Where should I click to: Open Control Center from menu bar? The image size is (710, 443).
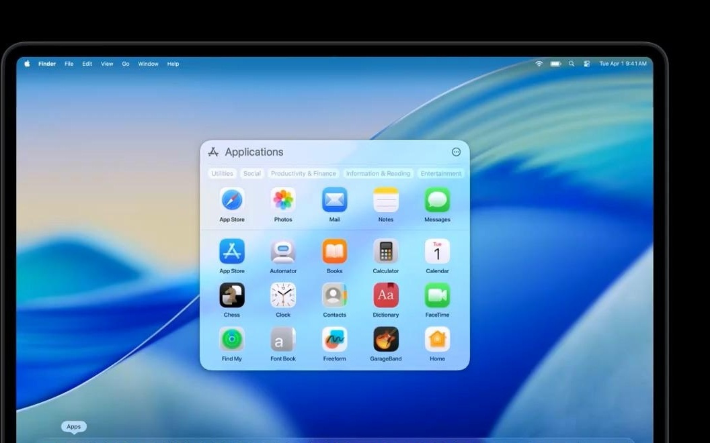[587, 64]
